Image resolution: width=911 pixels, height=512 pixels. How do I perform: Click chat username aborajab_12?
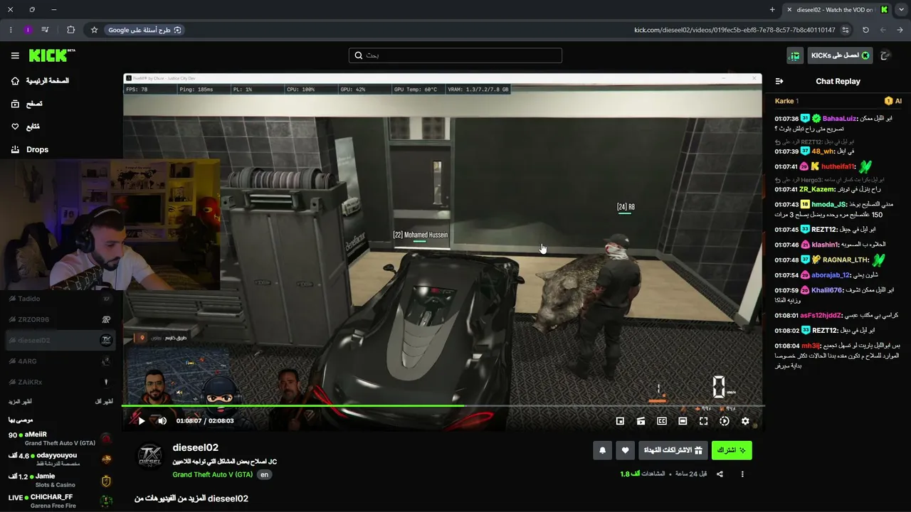pos(831,275)
